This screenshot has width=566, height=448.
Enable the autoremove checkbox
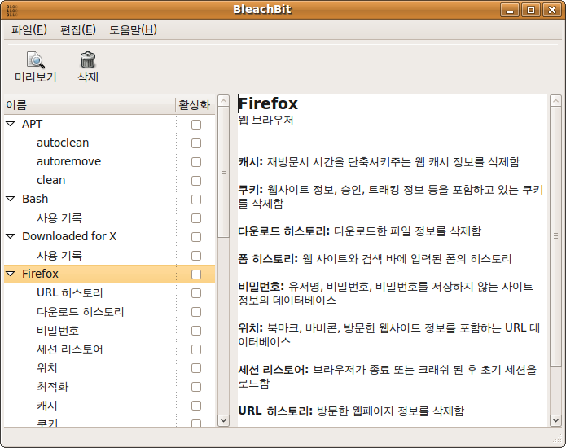(x=196, y=162)
